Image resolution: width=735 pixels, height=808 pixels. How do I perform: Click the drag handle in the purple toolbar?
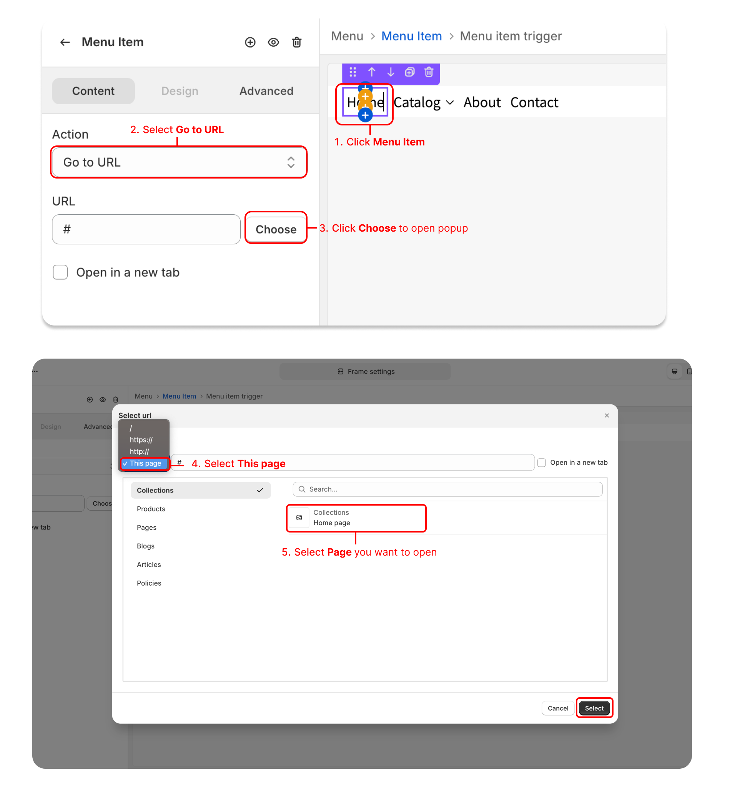(353, 72)
